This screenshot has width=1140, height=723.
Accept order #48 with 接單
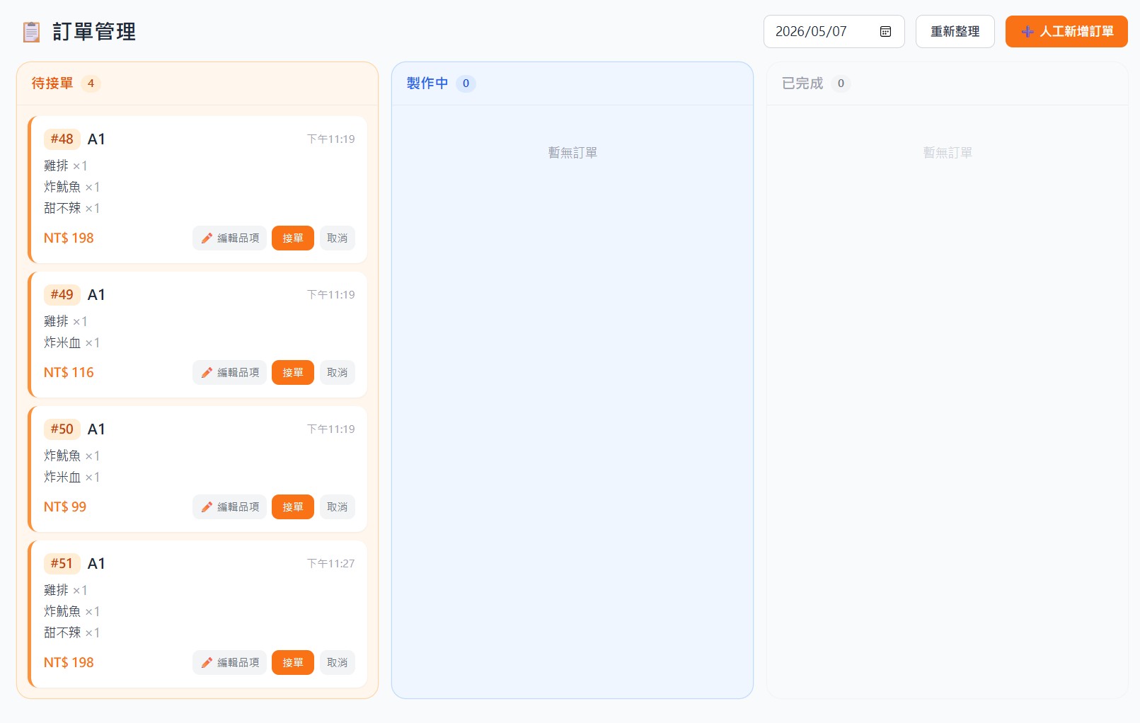pos(293,238)
